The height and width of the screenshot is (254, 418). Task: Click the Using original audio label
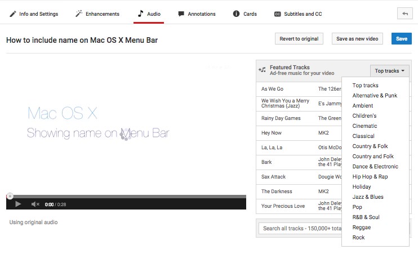[x=33, y=222]
